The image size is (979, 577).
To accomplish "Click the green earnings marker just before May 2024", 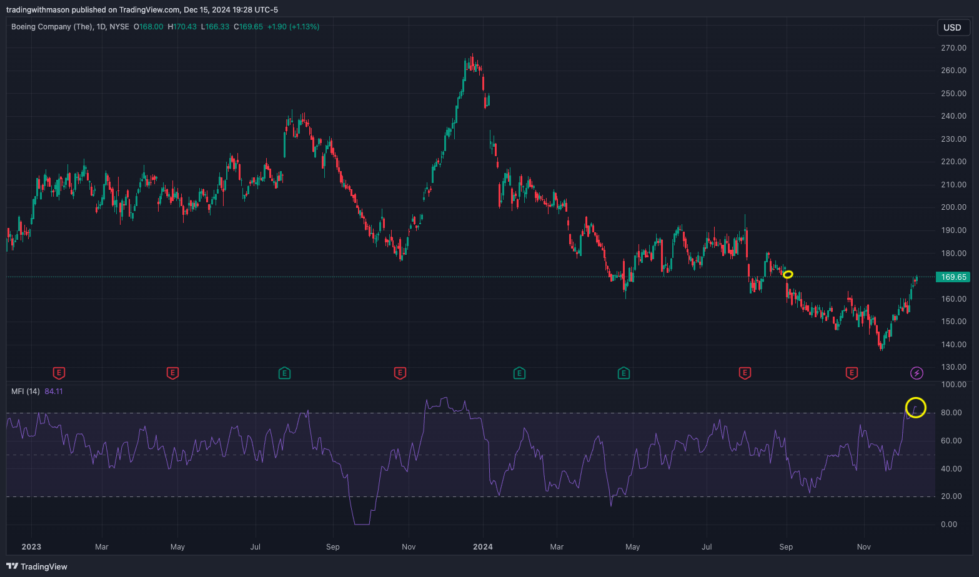I will (x=624, y=373).
